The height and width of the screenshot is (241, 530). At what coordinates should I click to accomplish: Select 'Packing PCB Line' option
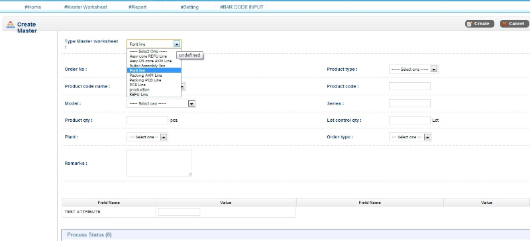click(154, 80)
